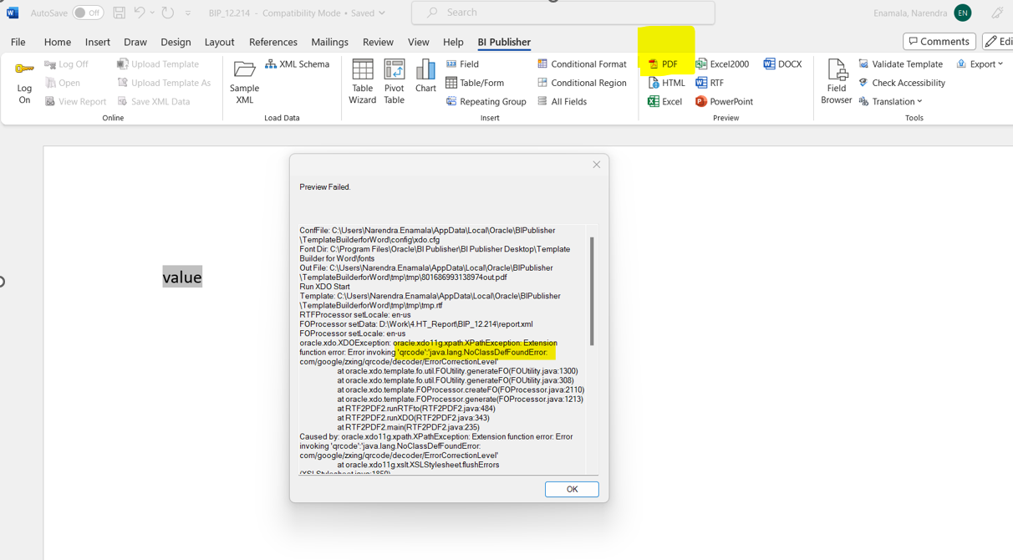The height and width of the screenshot is (560, 1013).
Task: Add a Conditional Region
Action: (x=582, y=83)
